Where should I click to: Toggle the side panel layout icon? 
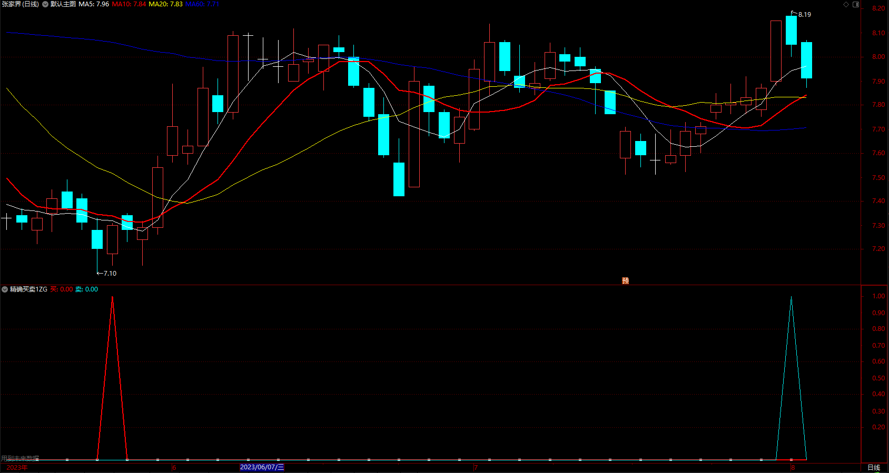click(856, 4)
